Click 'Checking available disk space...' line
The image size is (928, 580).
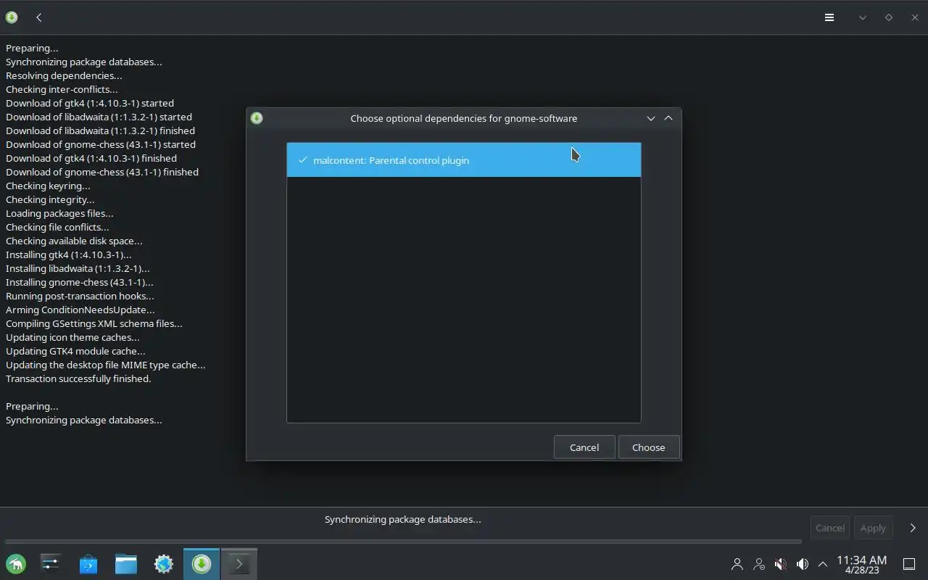pos(74,241)
